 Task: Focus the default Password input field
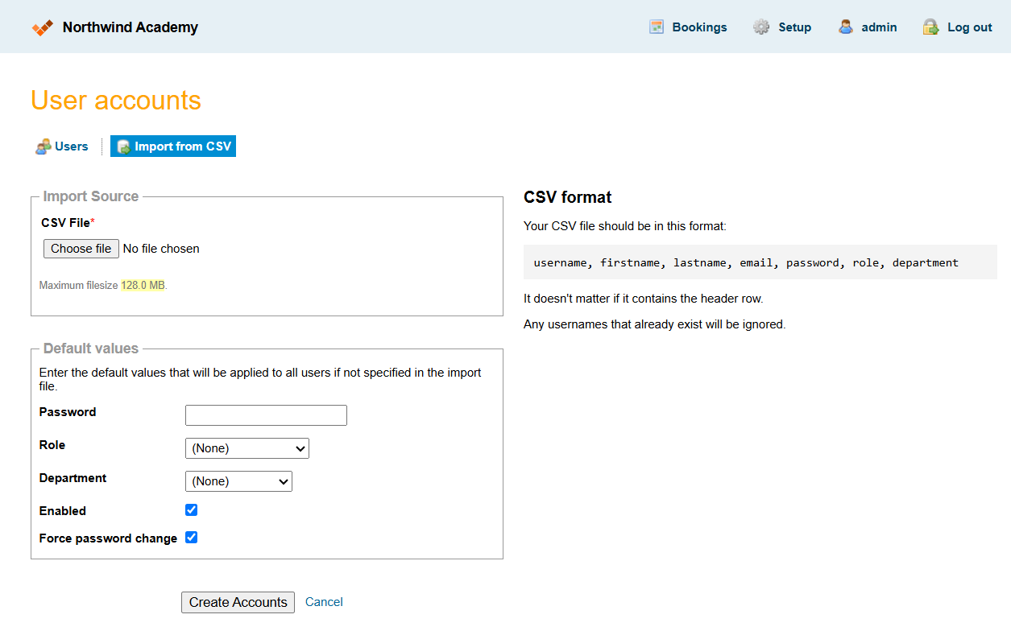click(x=266, y=415)
